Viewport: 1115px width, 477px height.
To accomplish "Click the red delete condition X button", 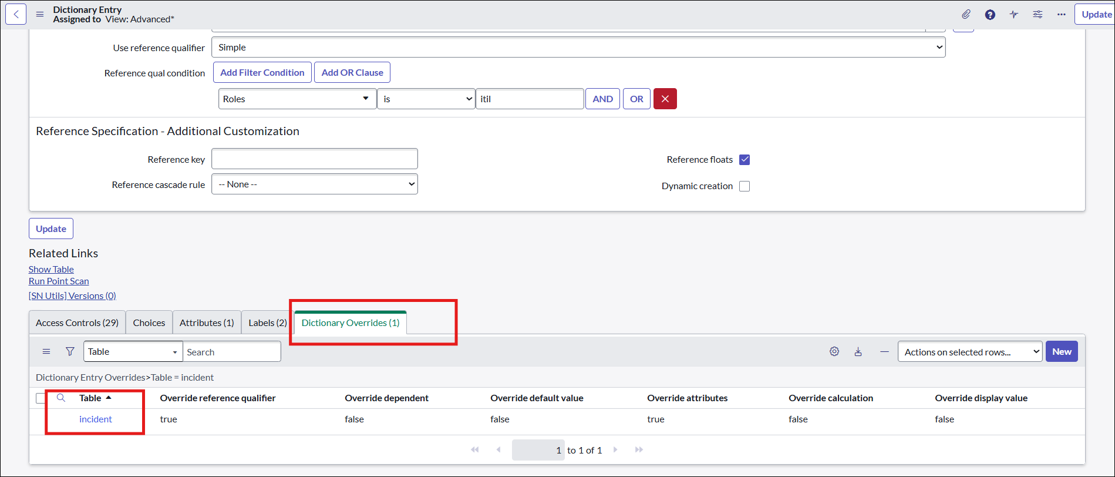I will coord(665,99).
